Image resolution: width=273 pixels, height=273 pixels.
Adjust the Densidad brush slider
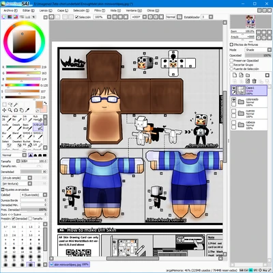coord(33,172)
